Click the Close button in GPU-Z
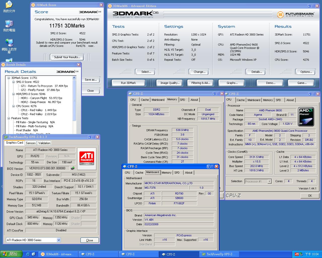The image size is (322, 258). click(90, 240)
